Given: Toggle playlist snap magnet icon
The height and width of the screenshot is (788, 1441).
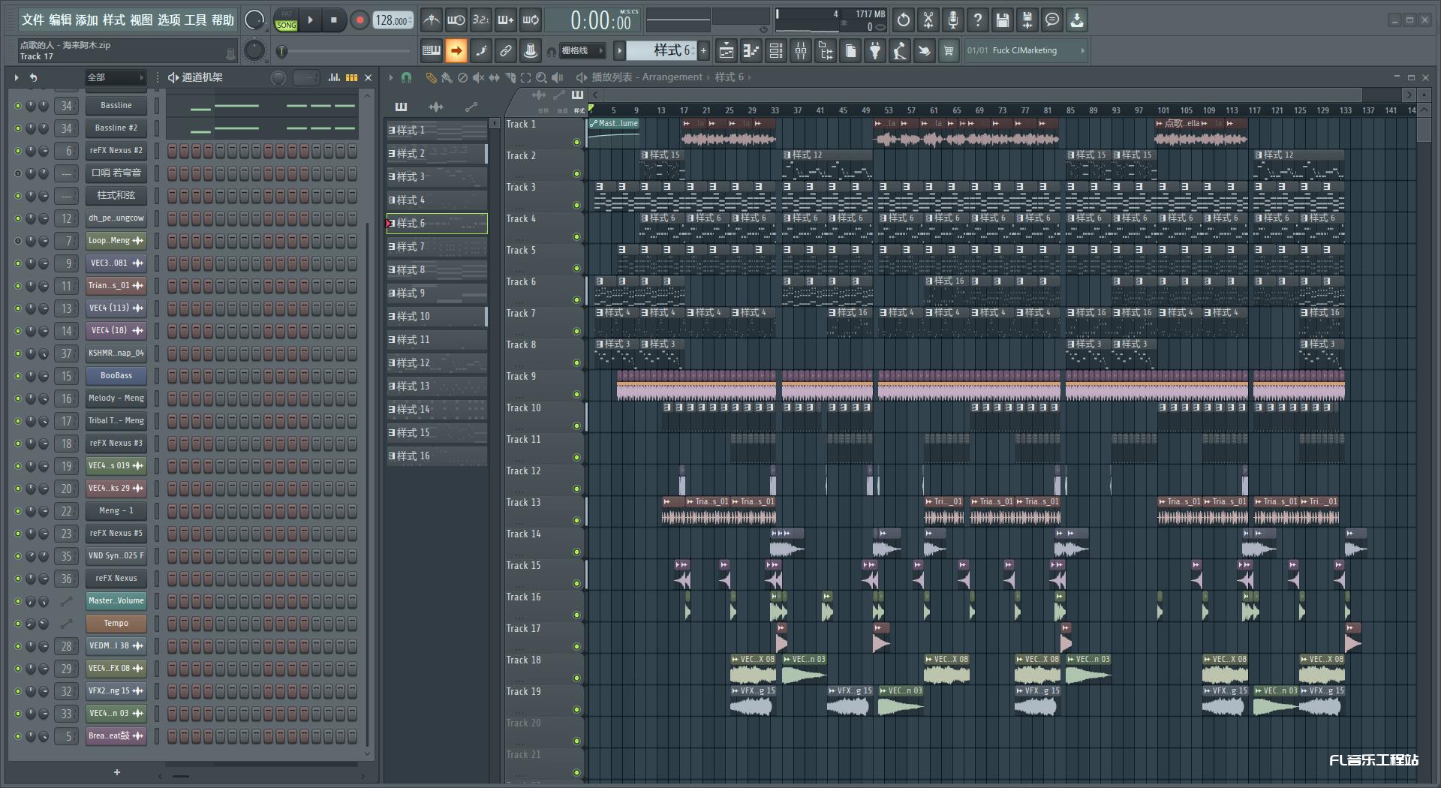Looking at the screenshot, I should 406,77.
